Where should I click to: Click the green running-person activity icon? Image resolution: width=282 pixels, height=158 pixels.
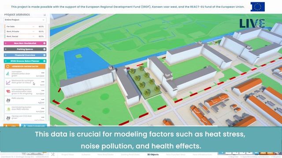point(8,74)
